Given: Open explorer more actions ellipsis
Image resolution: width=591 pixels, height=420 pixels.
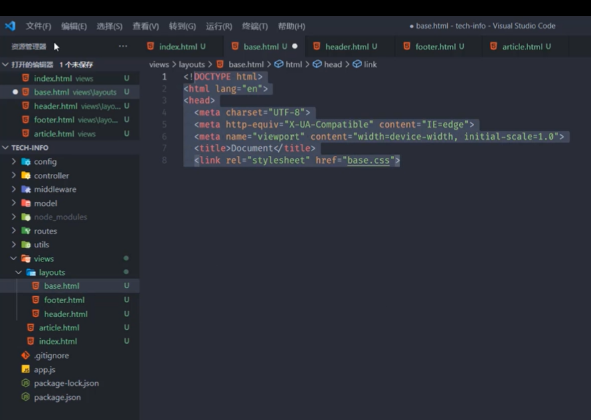Looking at the screenshot, I should pos(123,46).
